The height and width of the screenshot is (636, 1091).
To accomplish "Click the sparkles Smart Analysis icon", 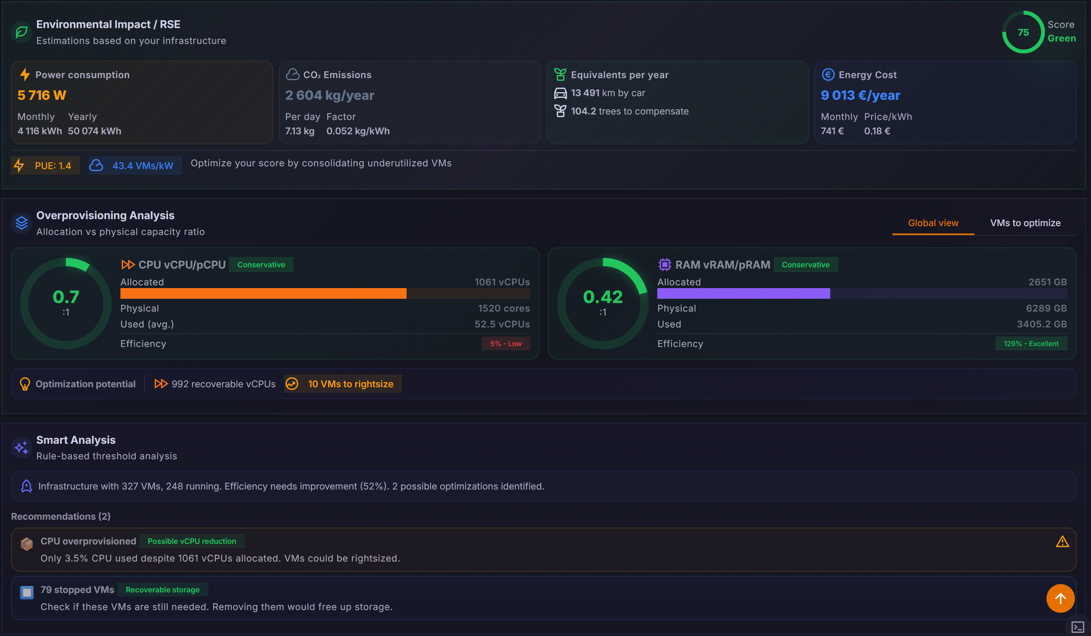I will pyautogui.click(x=21, y=447).
